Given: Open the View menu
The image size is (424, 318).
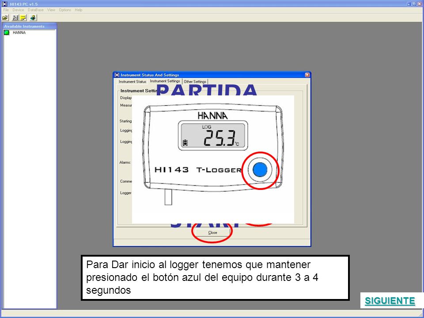Looking at the screenshot, I should coord(51,10).
